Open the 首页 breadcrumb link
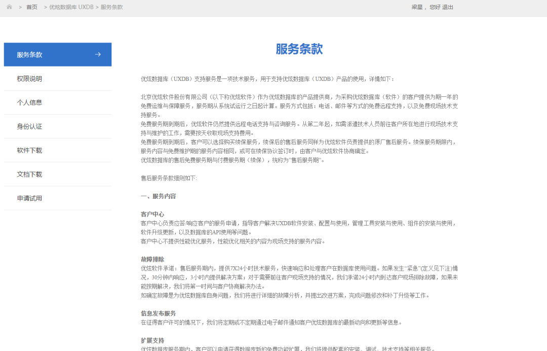 tap(31, 7)
